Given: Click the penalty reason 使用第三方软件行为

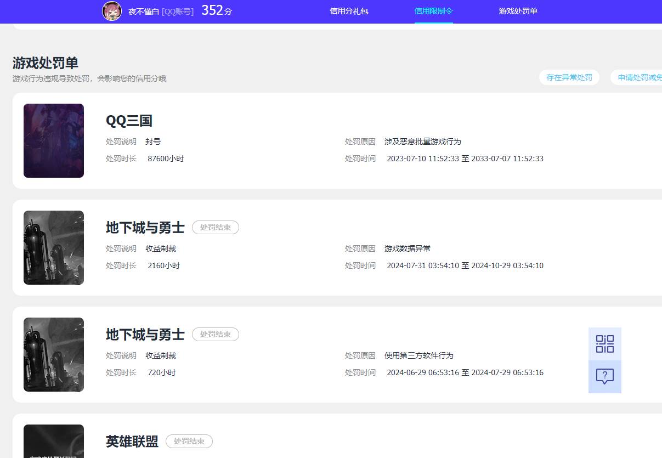Looking at the screenshot, I should click(419, 355).
